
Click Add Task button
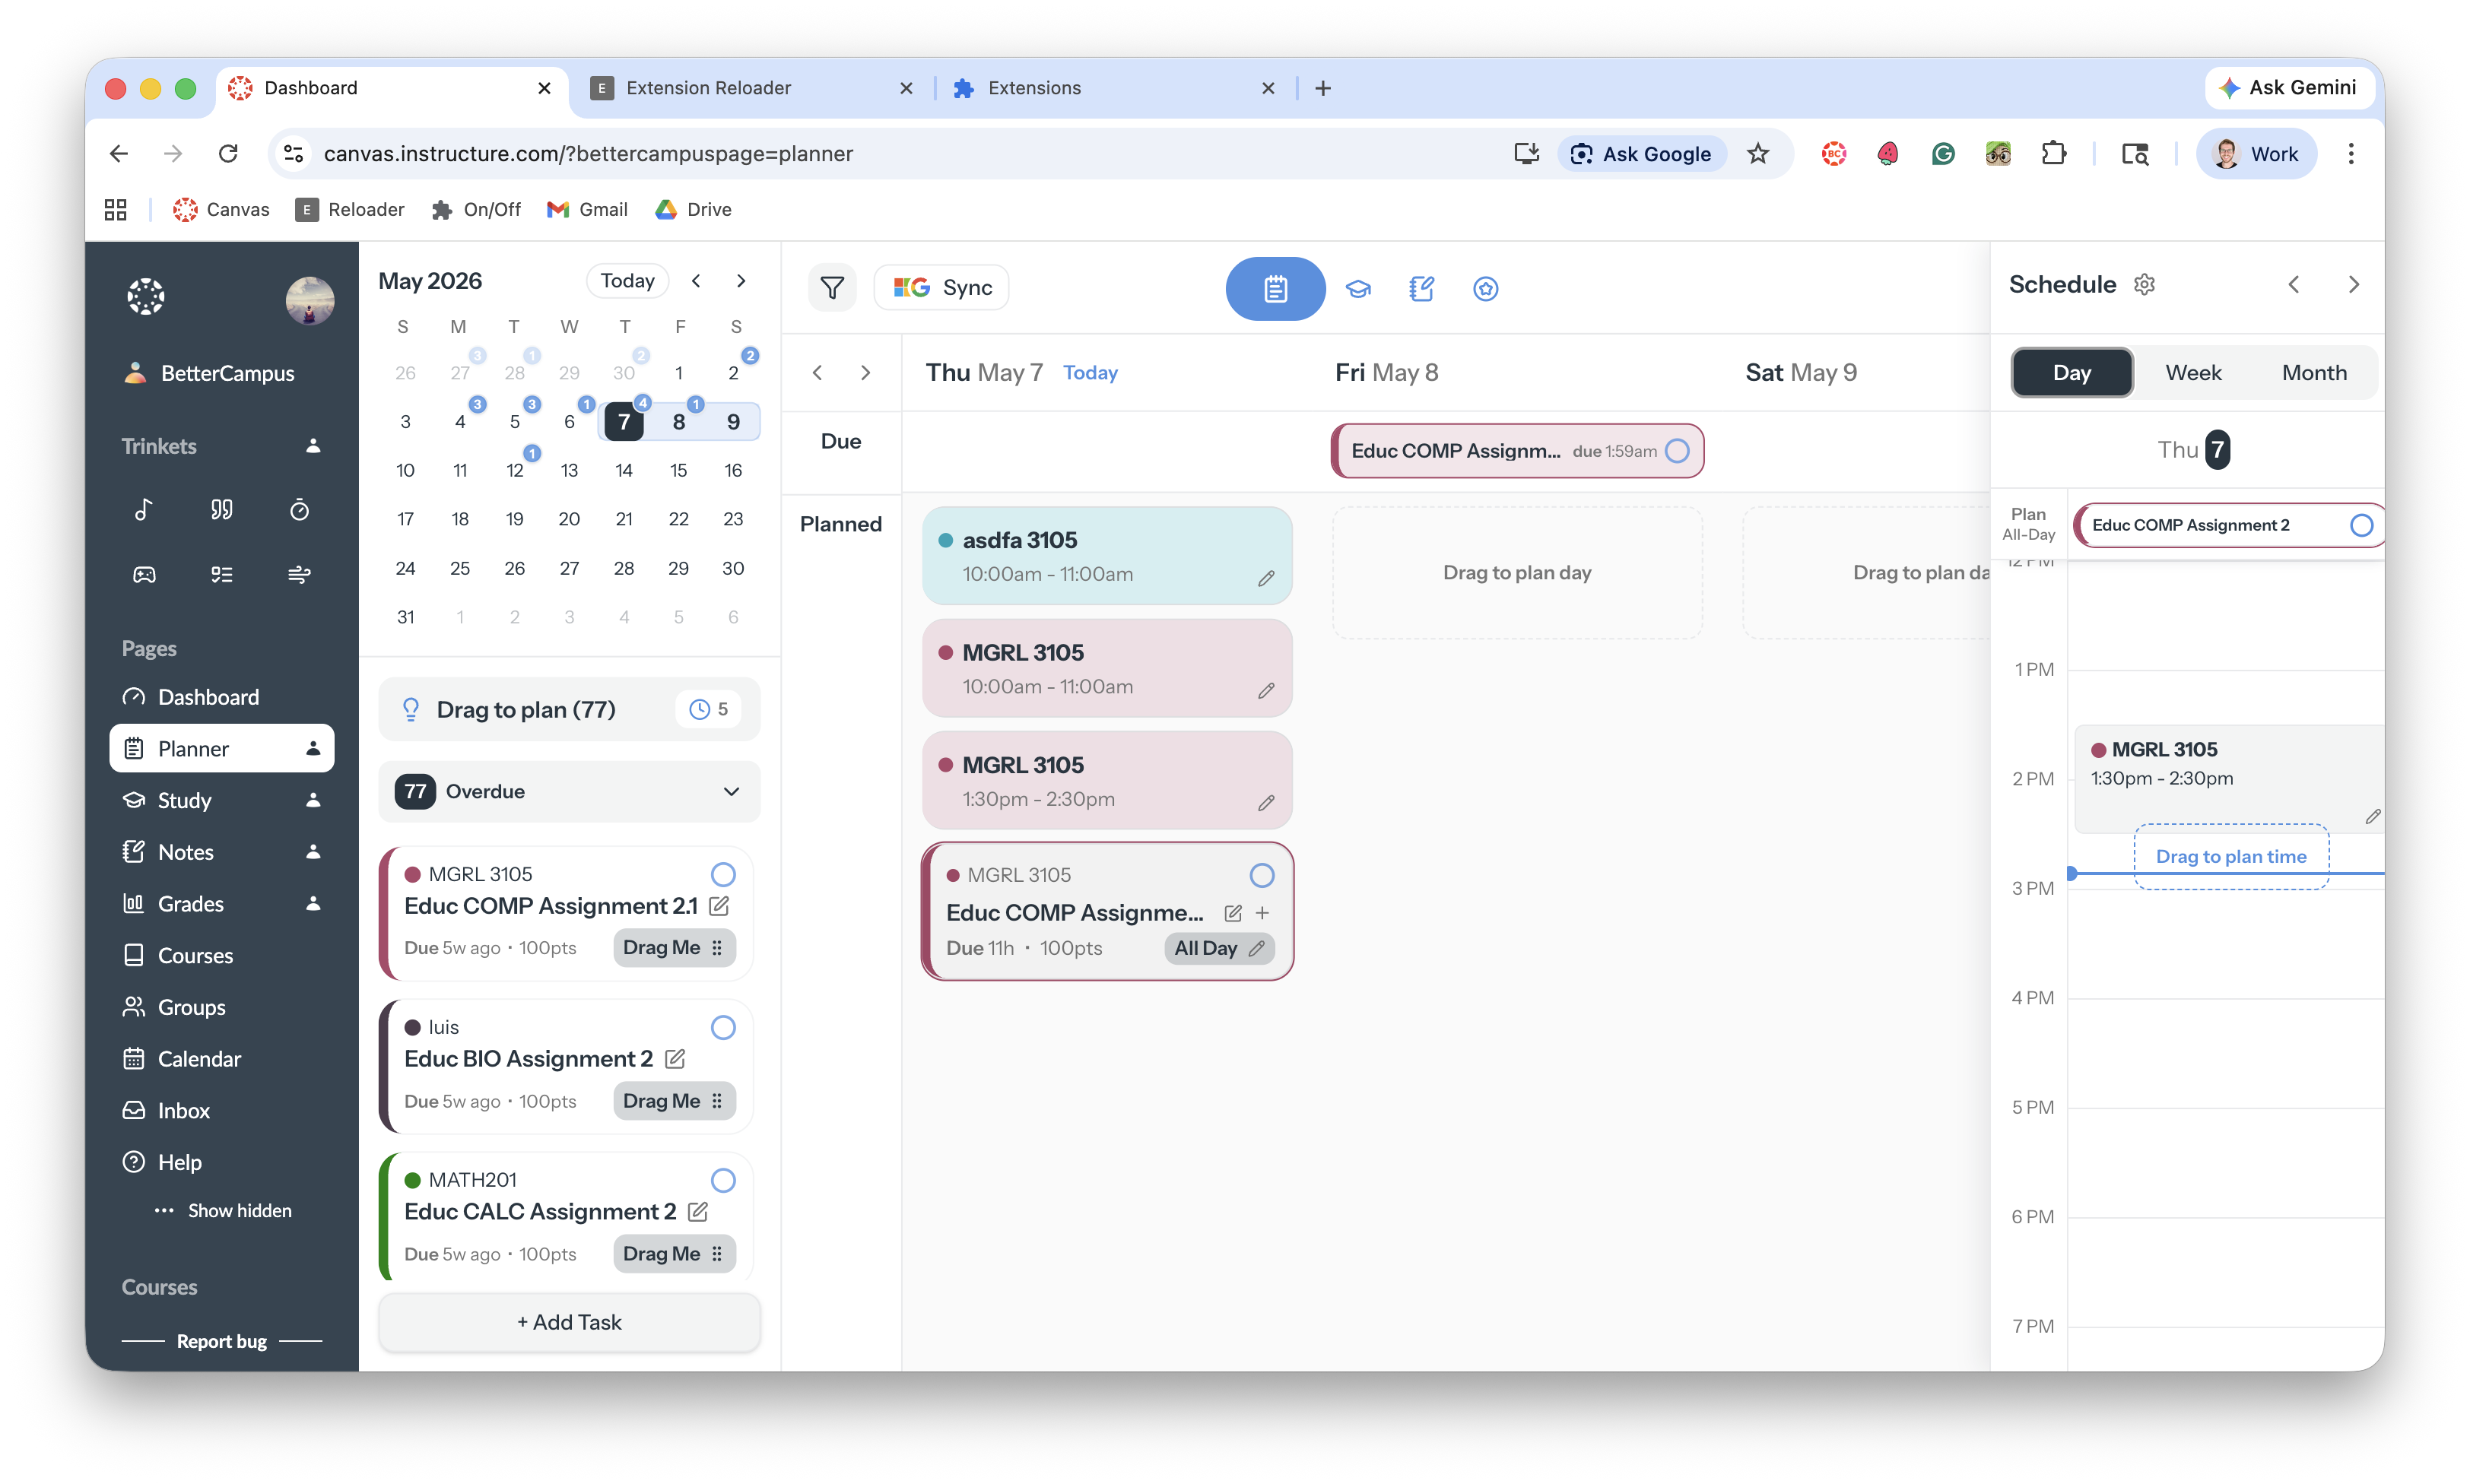coord(569,1322)
